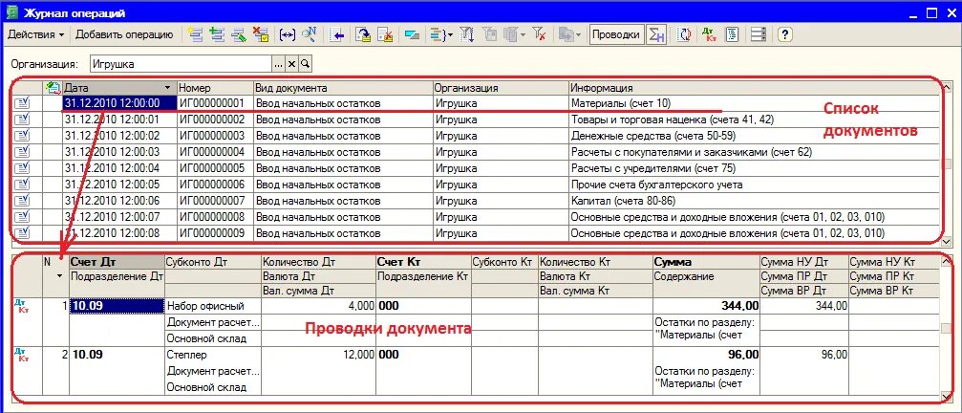Screen dimensions: 962x413
Task: Click the document icon in row ИГ000000001
Action: (x=21, y=103)
